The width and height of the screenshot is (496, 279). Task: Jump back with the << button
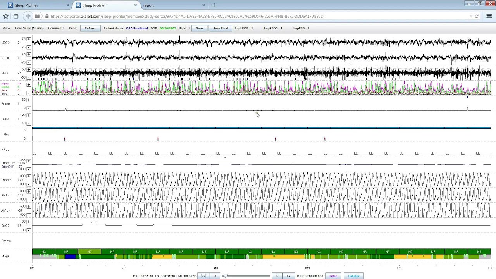point(203,276)
